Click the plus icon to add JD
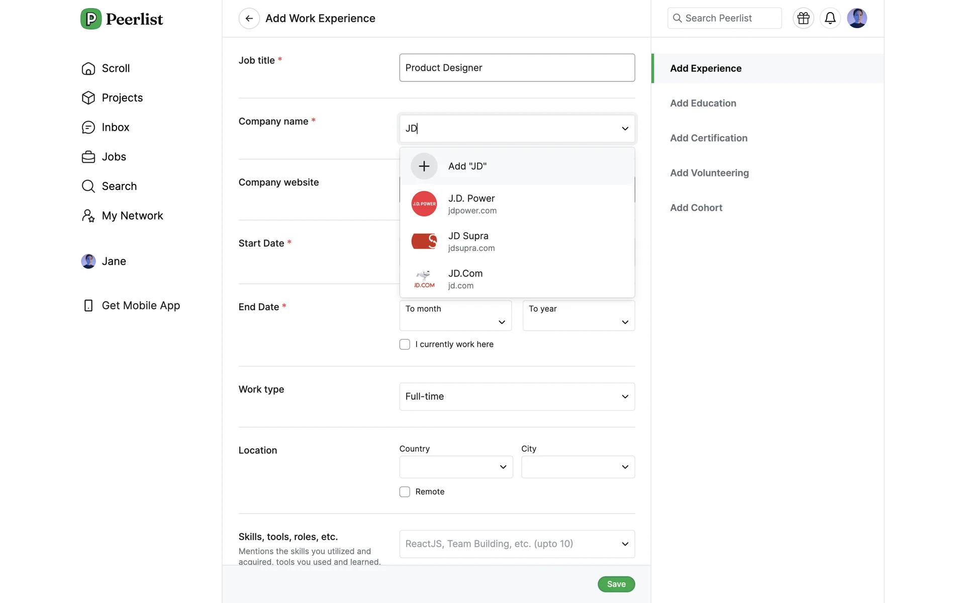 (x=424, y=166)
